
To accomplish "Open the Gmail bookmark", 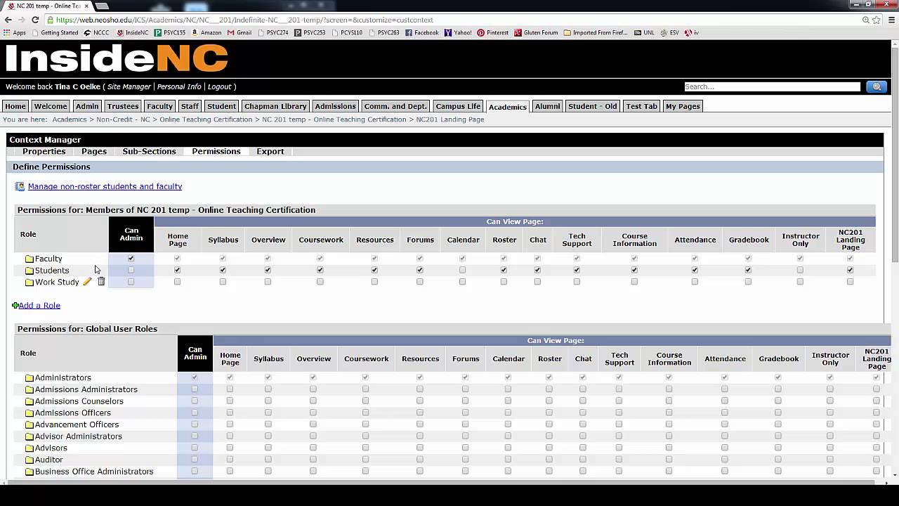I will pos(239,32).
